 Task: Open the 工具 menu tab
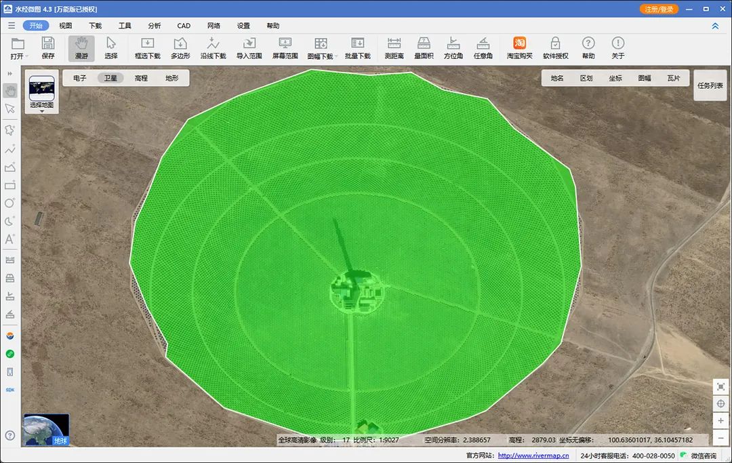pyautogui.click(x=125, y=26)
